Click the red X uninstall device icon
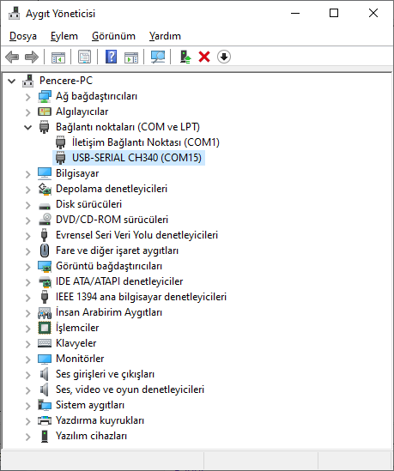Viewport: 394px width, 471px height. pos(204,57)
